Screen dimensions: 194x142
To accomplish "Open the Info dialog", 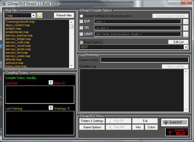I will [x=138, y=127].
